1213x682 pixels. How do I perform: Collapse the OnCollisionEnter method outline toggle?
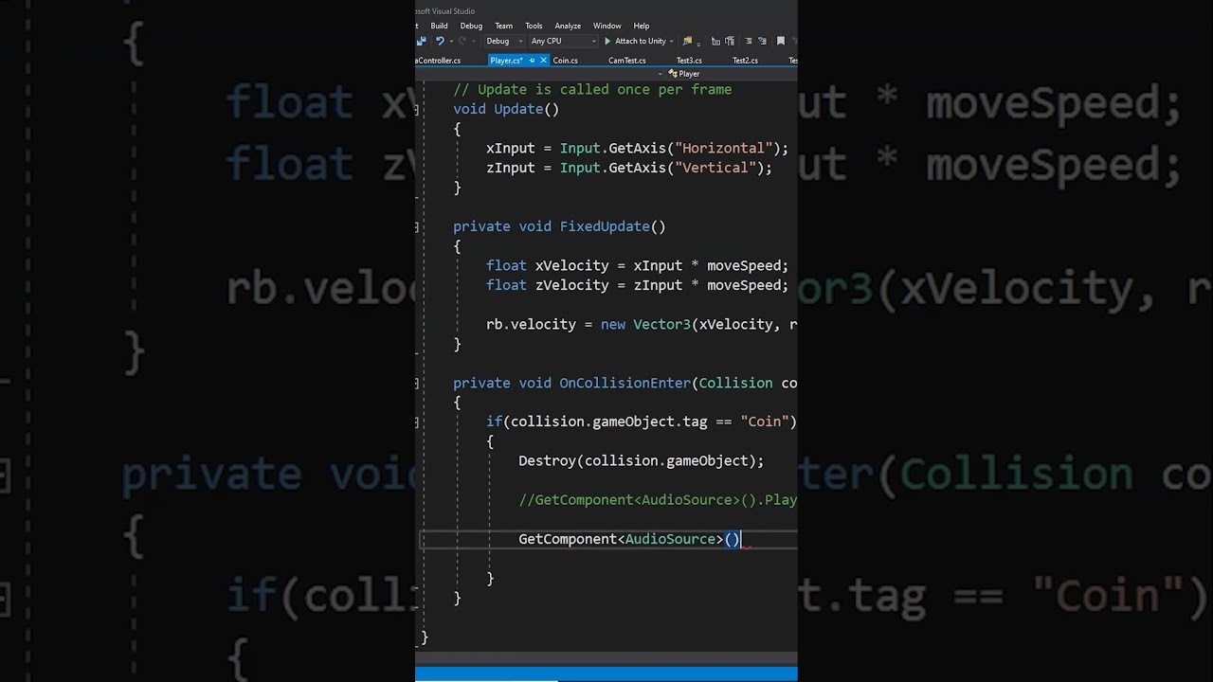point(417,384)
